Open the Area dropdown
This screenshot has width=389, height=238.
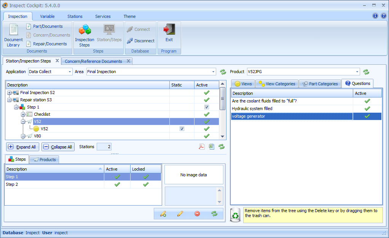213,72
